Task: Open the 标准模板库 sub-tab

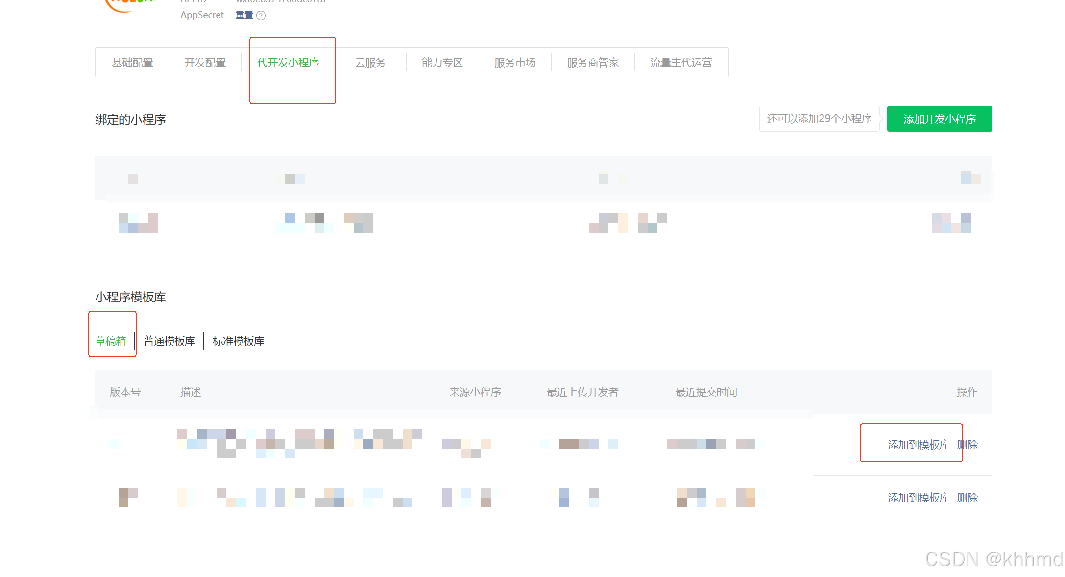Action: point(239,341)
